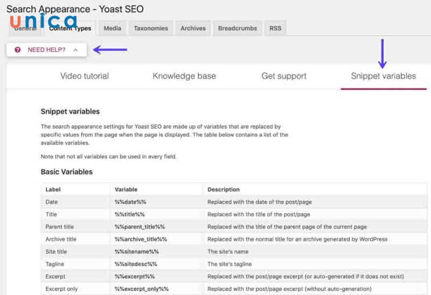Click the %%date%% variable cell
Image resolution: width=431 pixels, height=295 pixels.
pyautogui.click(x=130, y=202)
